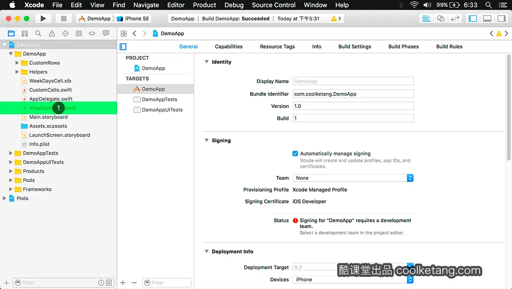Collapse the Identity section
The image size is (512, 289).
click(206, 62)
